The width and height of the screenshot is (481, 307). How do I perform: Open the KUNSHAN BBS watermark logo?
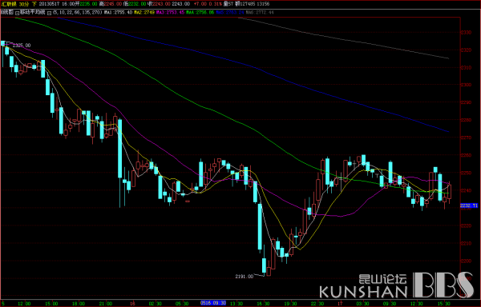click(396, 285)
